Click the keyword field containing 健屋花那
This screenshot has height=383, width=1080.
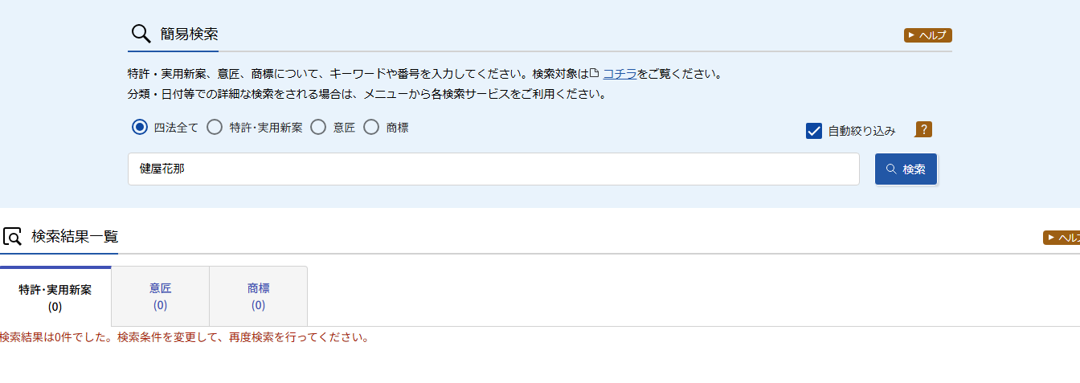point(493,169)
